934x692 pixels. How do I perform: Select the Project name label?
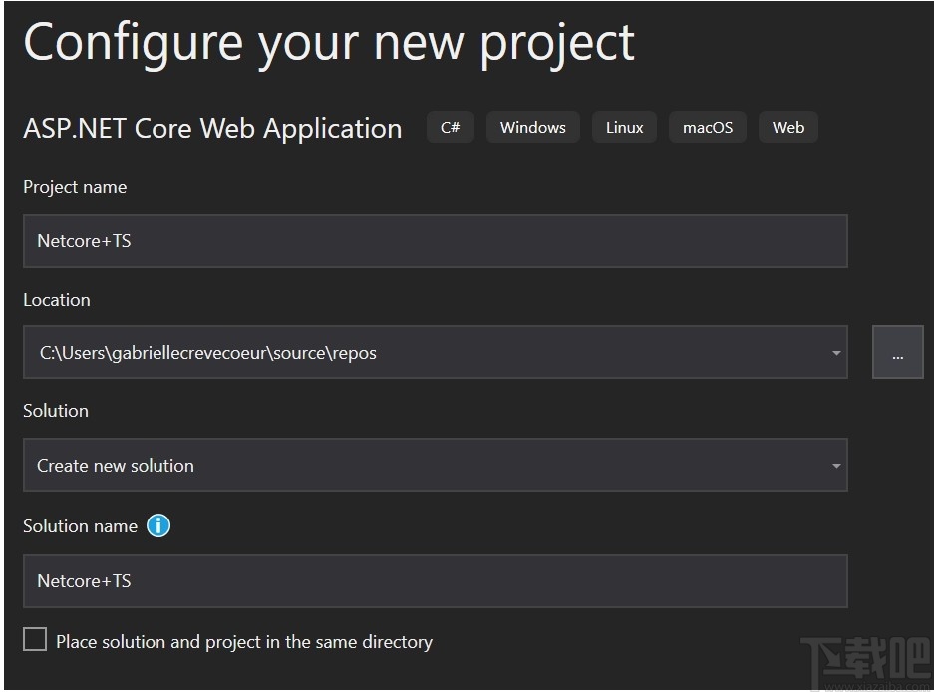75,187
